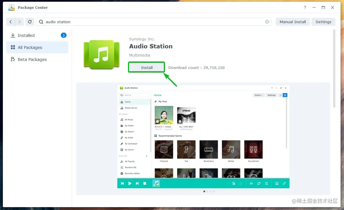Screen dimensions: 344x210
Task: Click Synology Inc. publisher text
Action: tap(142, 39)
